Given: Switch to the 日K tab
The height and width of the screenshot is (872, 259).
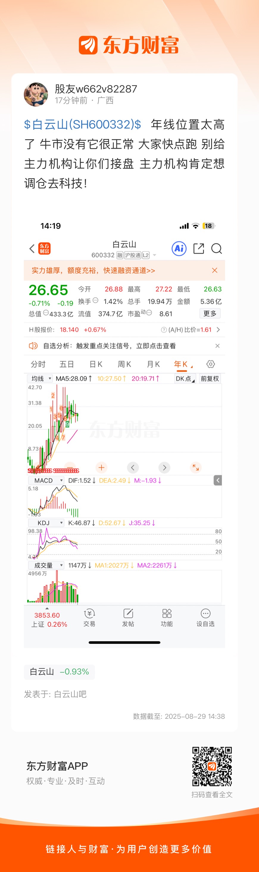Looking at the screenshot, I should point(96,364).
